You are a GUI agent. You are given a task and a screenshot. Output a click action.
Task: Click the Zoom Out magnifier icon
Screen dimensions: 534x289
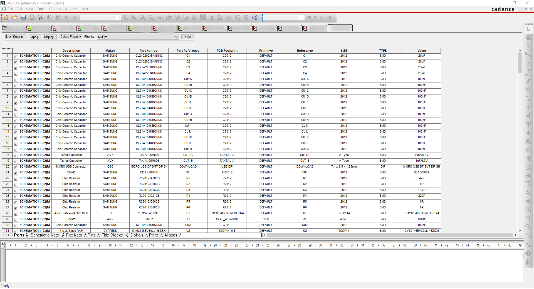pos(134,18)
